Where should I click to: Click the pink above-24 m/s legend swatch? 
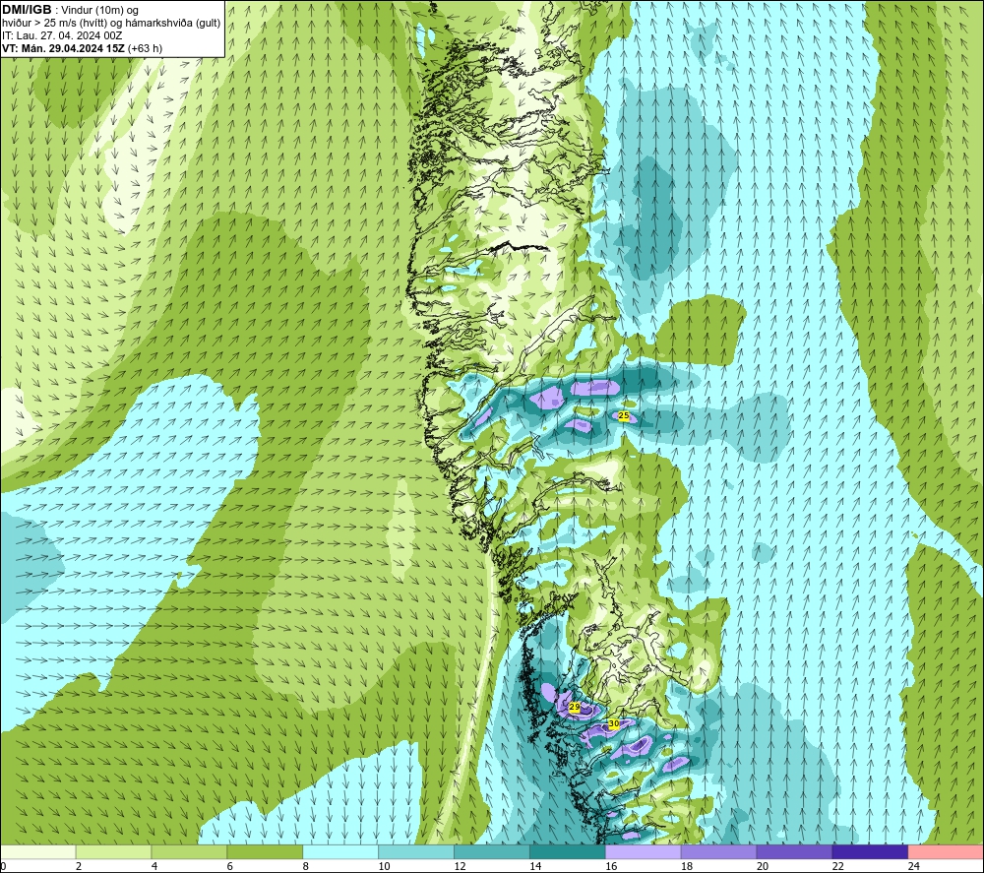point(946,852)
